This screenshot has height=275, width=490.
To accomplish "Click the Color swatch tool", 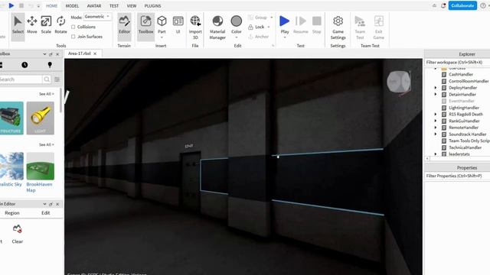I will (x=237, y=24).
